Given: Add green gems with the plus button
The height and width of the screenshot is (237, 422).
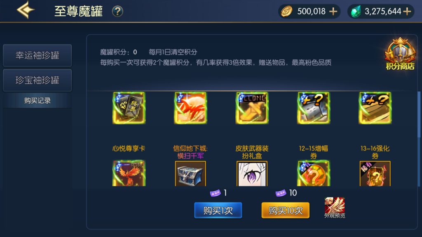Looking at the screenshot, I should coord(407,12).
